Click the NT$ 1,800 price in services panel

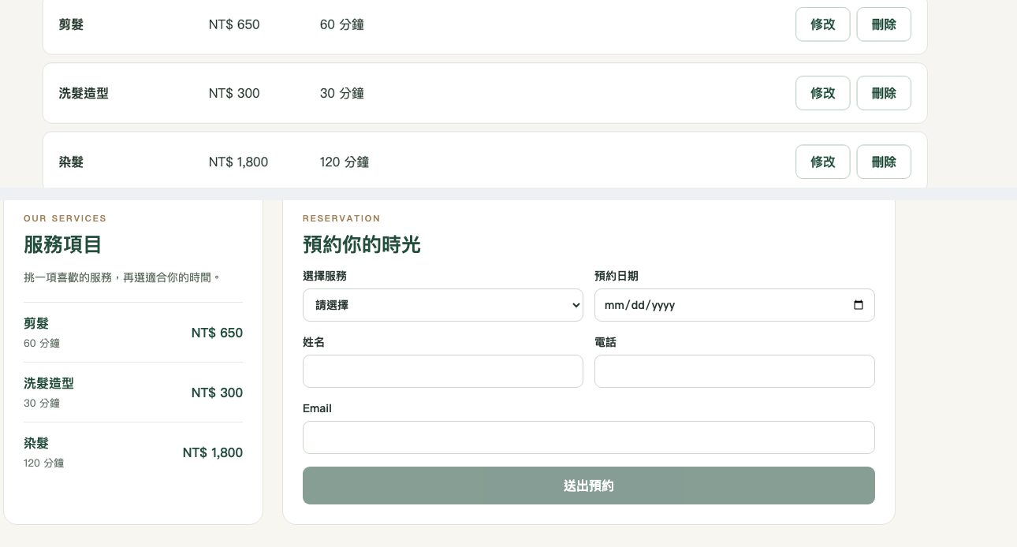click(x=213, y=452)
